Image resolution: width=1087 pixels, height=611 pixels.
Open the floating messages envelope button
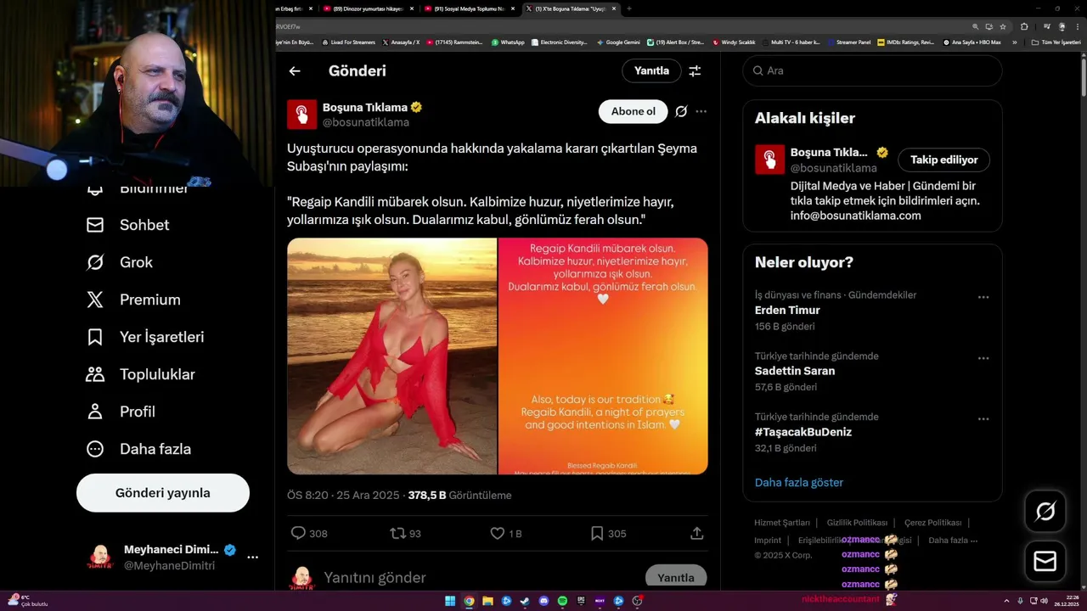[x=1045, y=562]
